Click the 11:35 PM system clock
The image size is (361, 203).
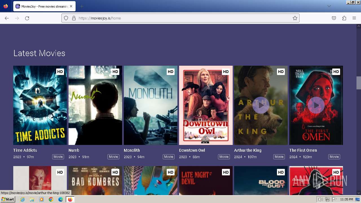[x=347, y=199]
